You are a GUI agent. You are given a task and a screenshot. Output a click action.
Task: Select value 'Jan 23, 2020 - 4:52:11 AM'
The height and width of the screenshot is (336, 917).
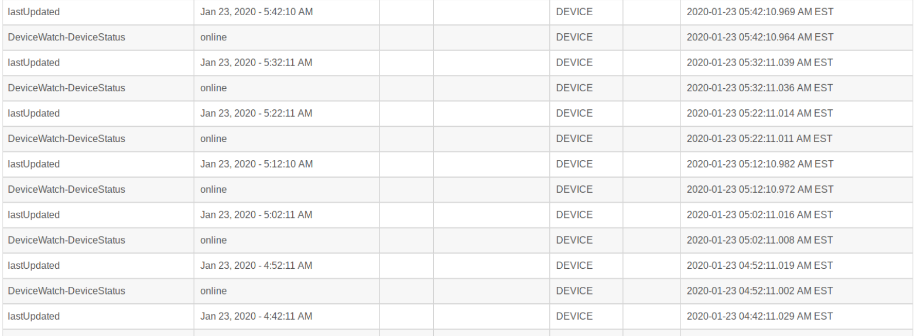pyautogui.click(x=256, y=266)
